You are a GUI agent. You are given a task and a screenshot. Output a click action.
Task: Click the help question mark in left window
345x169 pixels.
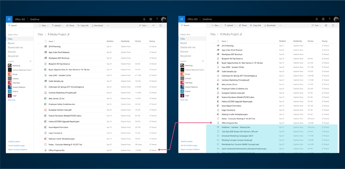(x=157, y=19)
